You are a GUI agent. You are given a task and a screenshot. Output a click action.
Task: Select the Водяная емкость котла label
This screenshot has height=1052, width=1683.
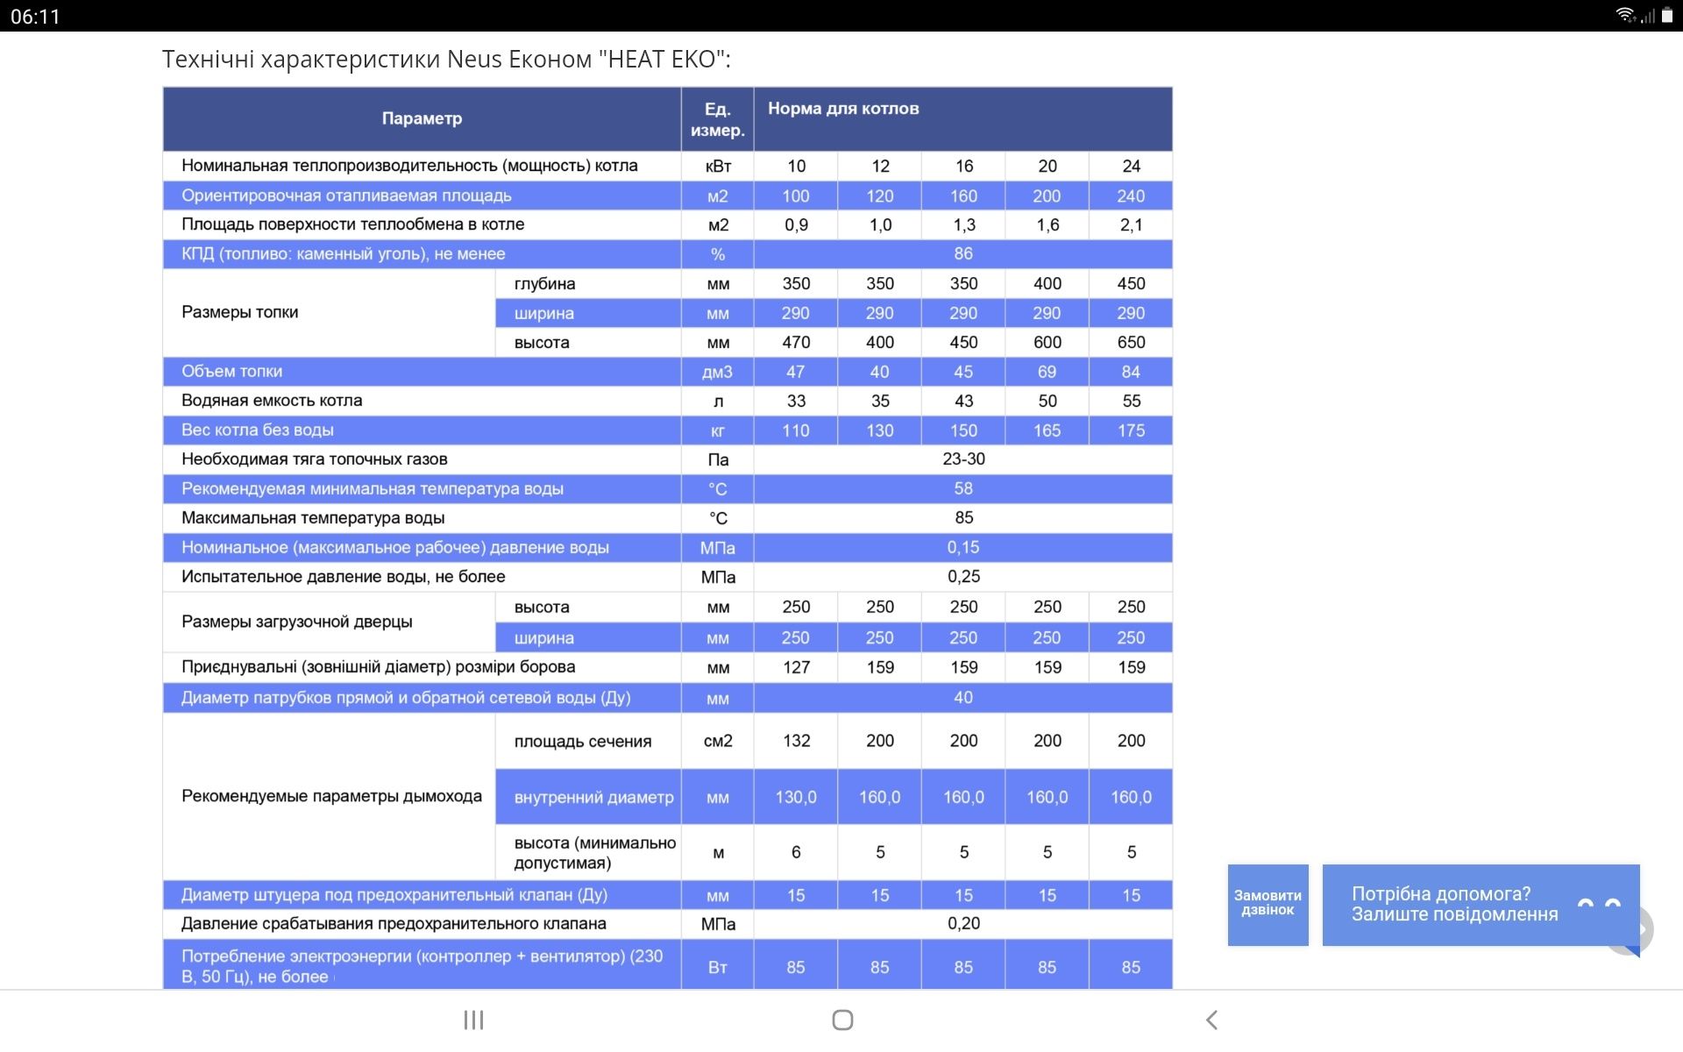(272, 401)
